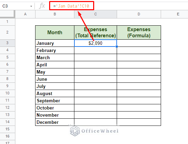Click the fill handle of cell C3
Viewport: 188px width, 144px height.
[117, 47]
